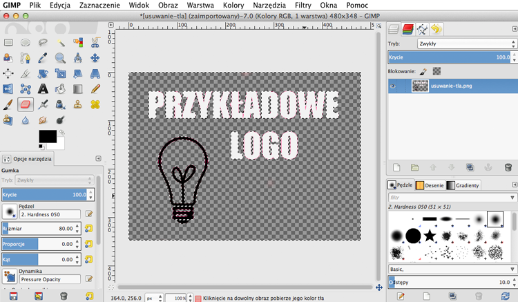Select the Pencil tool
Image resolution: width=518 pixels, height=302 pixels.
95,89
